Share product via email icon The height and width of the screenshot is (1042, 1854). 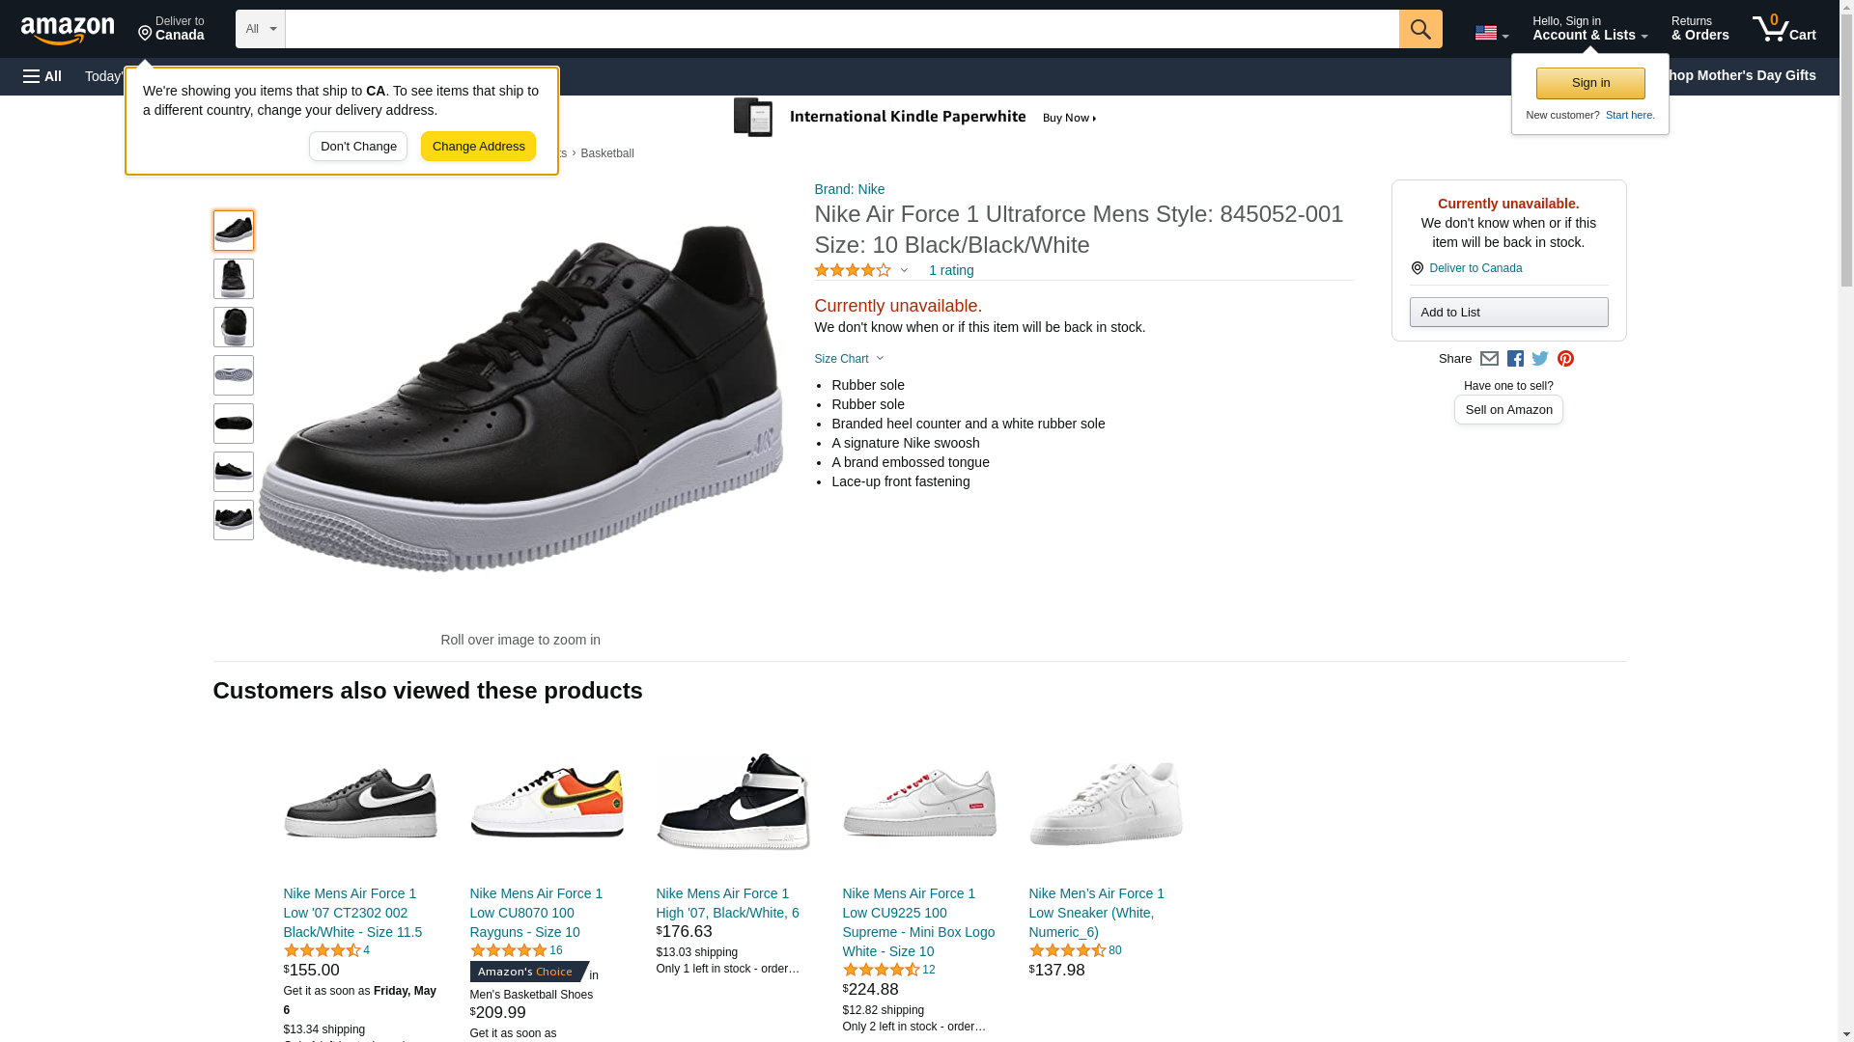[1489, 359]
